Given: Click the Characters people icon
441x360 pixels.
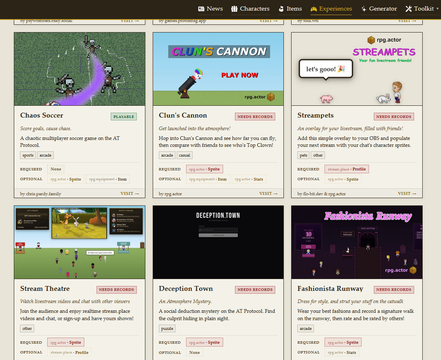Looking at the screenshot, I should tap(234, 9).
